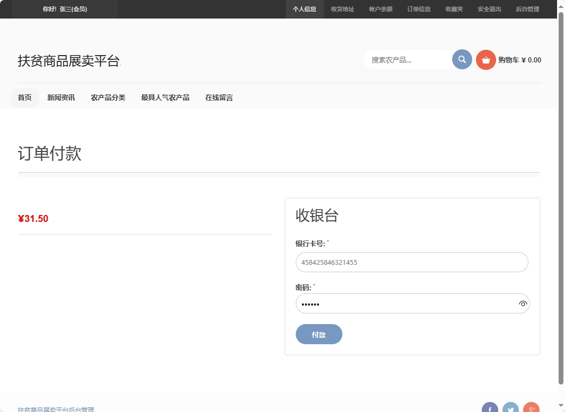Click the search magnifier icon
Image resolution: width=565 pixels, height=412 pixels.
click(461, 59)
